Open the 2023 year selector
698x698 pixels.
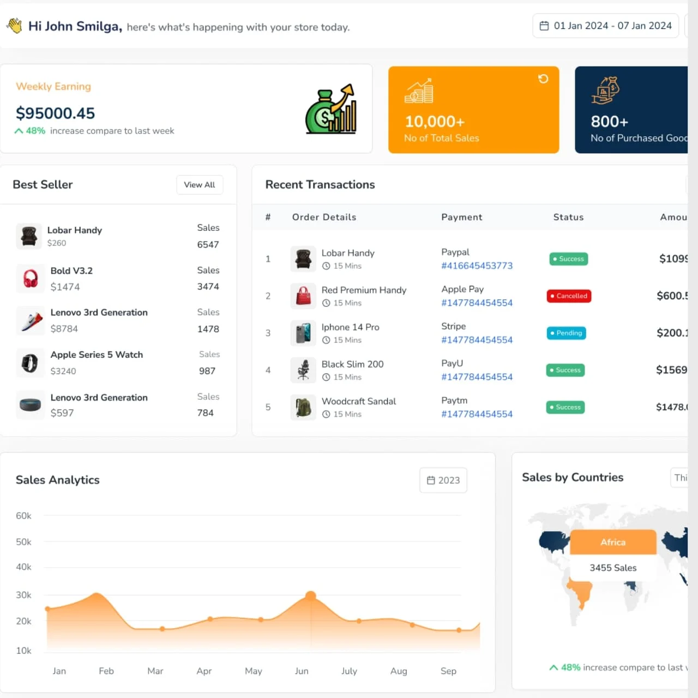[x=443, y=480]
